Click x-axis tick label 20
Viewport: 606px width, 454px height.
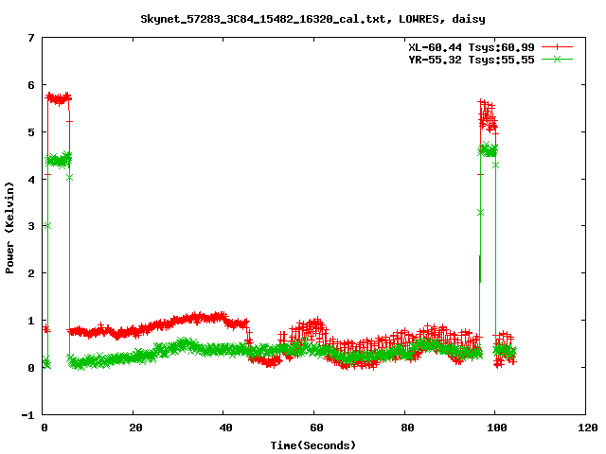pyautogui.click(x=135, y=428)
